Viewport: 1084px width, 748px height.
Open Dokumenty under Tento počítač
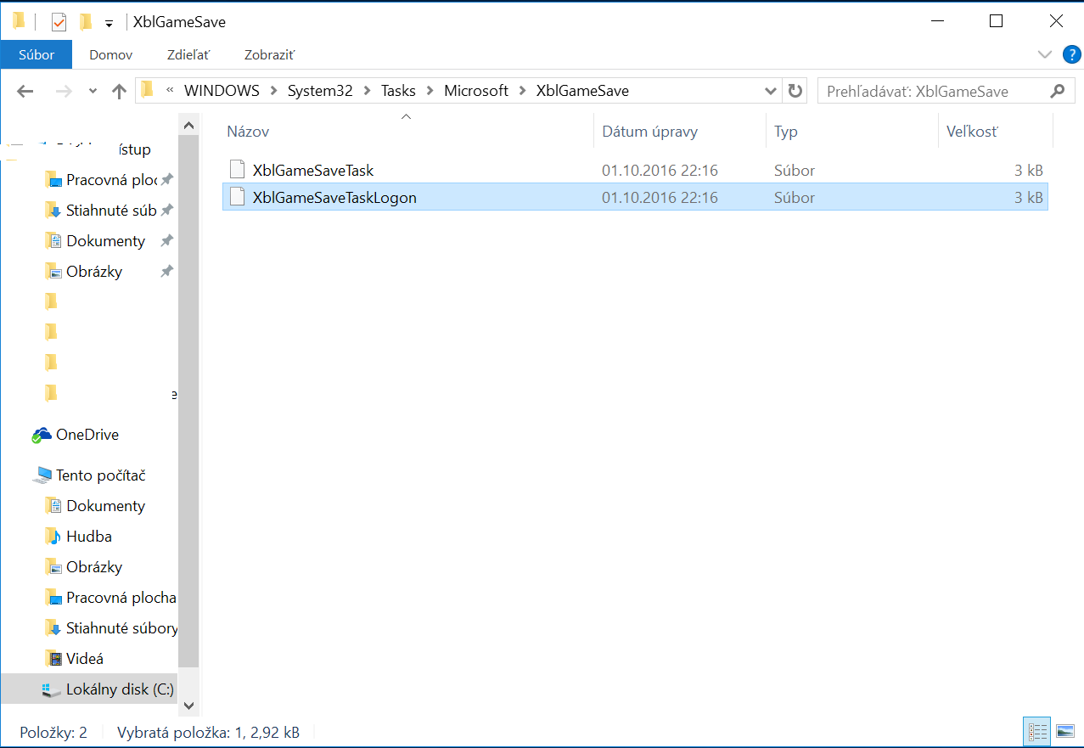[x=106, y=506]
